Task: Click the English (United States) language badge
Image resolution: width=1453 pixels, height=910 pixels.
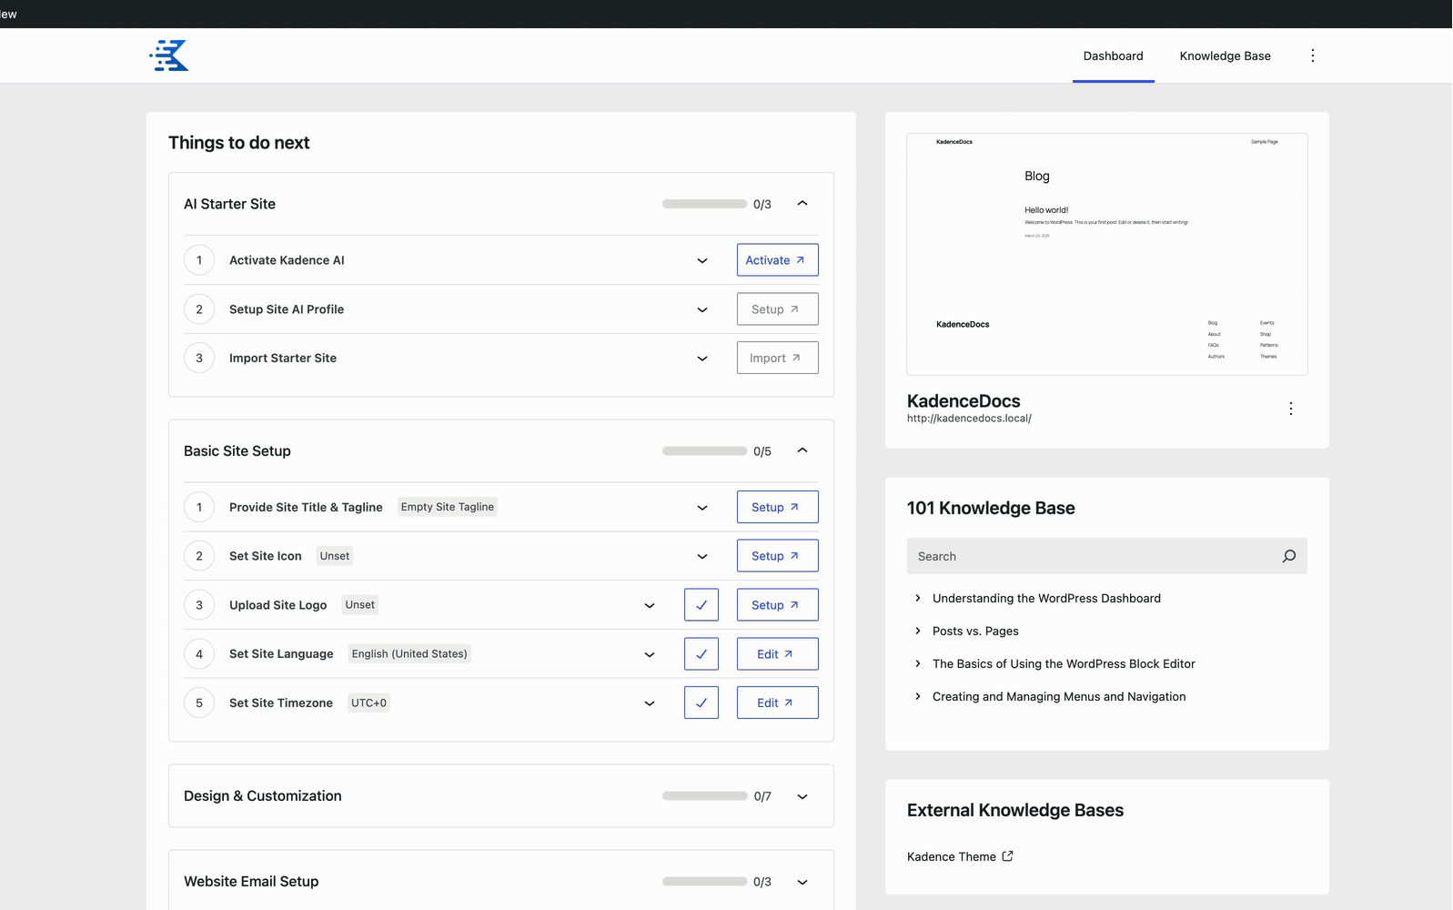Action: click(409, 654)
